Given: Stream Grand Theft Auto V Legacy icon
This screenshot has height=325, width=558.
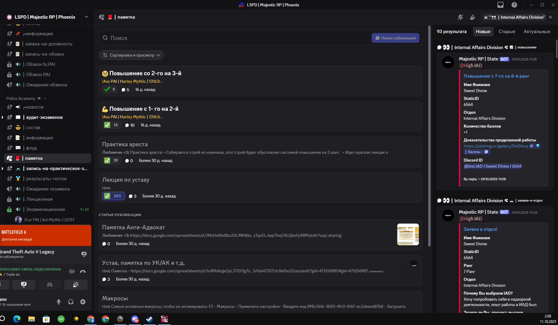Looking at the screenshot, I should 84,254.
